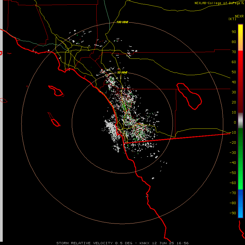Click the positive 10 value on the scale
The height and width of the screenshot is (245, 245).
(x=234, y=112)
